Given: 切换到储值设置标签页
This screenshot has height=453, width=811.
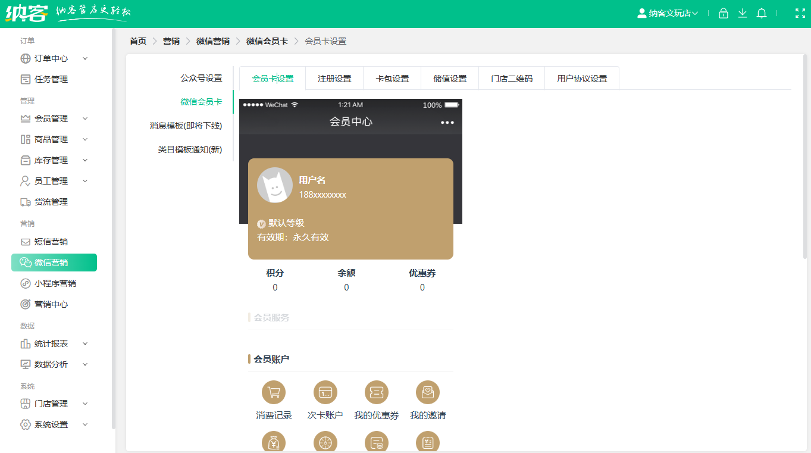Looking at the screenshot, I should click(x=449, y=77).
